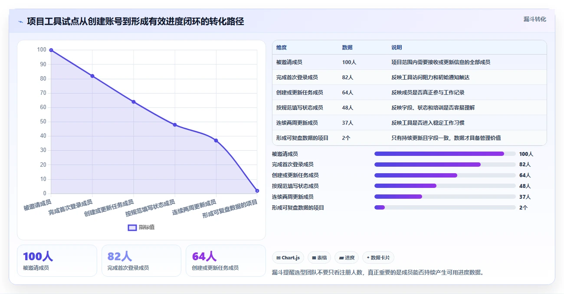Select the chart point for 完成首次登录成员 at 82
This screenshot has width=564, height=294.
[x=92, y=76]
